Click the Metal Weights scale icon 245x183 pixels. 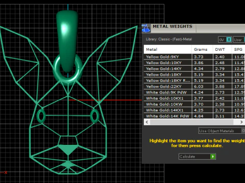[x=146, y=28]
